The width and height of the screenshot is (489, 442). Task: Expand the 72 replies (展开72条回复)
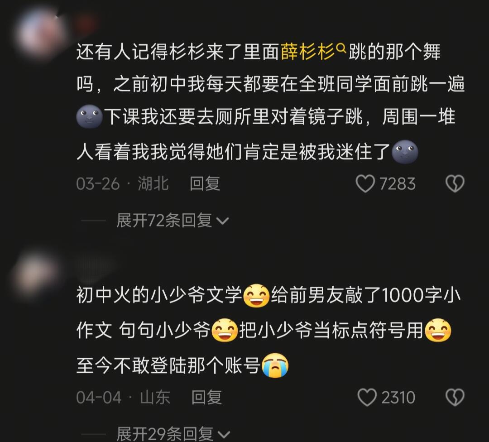pos(173,221)
